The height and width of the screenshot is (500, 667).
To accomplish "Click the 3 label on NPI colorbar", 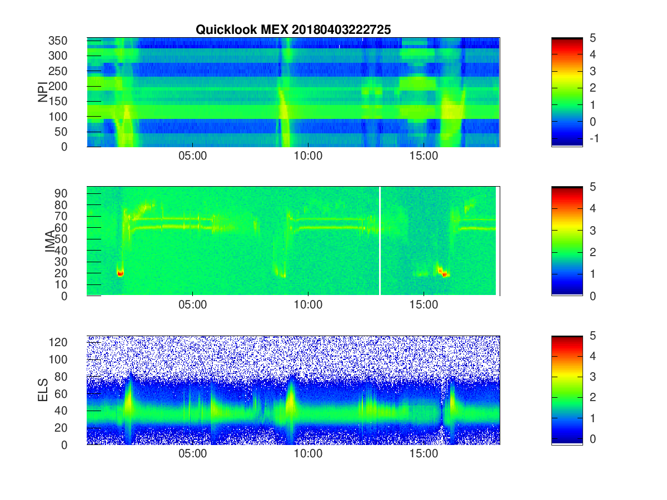I will tap(593, 72).
